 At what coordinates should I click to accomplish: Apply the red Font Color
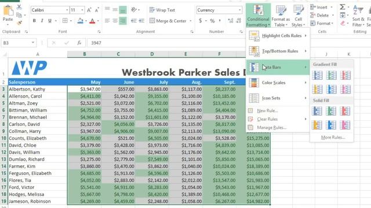tap(92, 21)
